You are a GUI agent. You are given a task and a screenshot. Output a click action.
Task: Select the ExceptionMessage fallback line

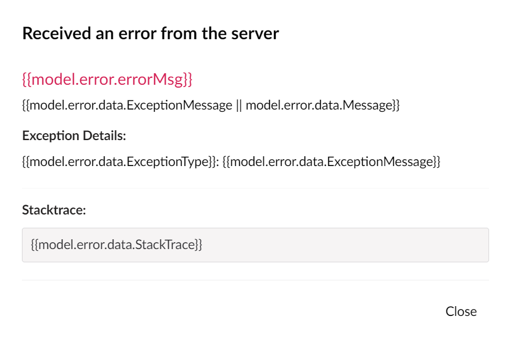(211, 106)
